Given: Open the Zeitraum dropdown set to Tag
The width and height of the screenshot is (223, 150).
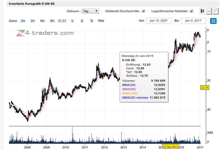Looking at the screenshot, I should [x=90, y=11].
